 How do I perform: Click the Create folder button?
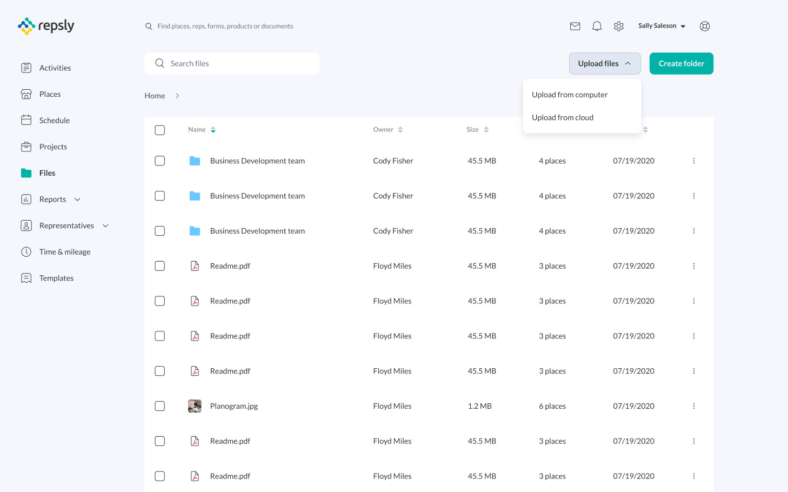[x=681, y=63]
